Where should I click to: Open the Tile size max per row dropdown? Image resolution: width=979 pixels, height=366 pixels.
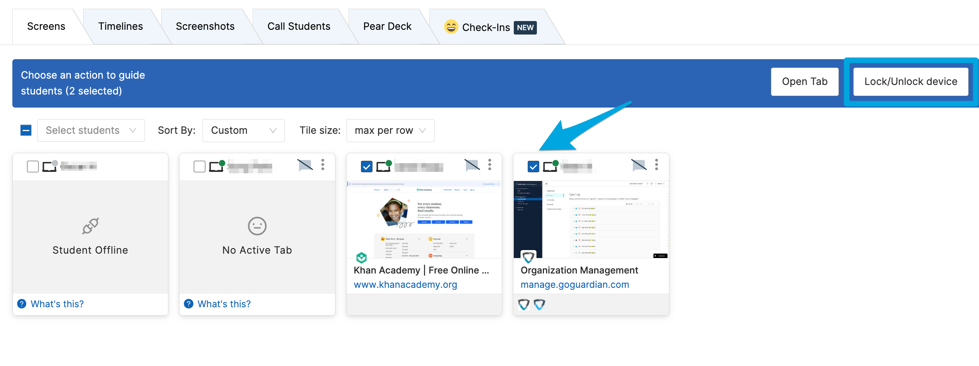point(390,130)
